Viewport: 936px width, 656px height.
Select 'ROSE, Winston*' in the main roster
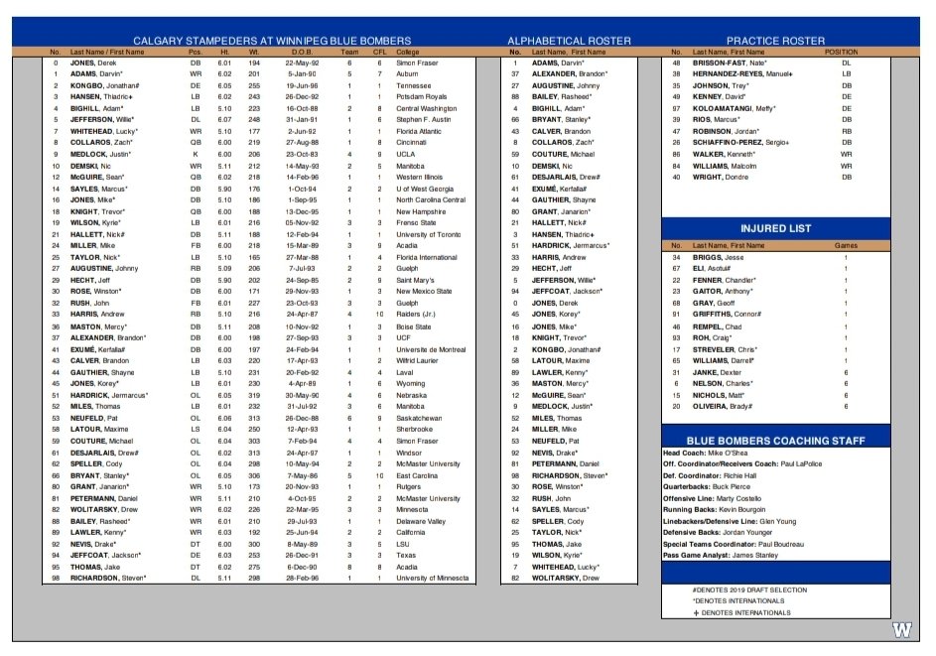point(96,292)
